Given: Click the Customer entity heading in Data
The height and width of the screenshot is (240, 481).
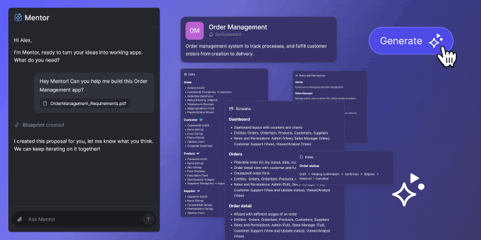Looking at the screenshot, I should pyautogui.click(x=190, y=120).
